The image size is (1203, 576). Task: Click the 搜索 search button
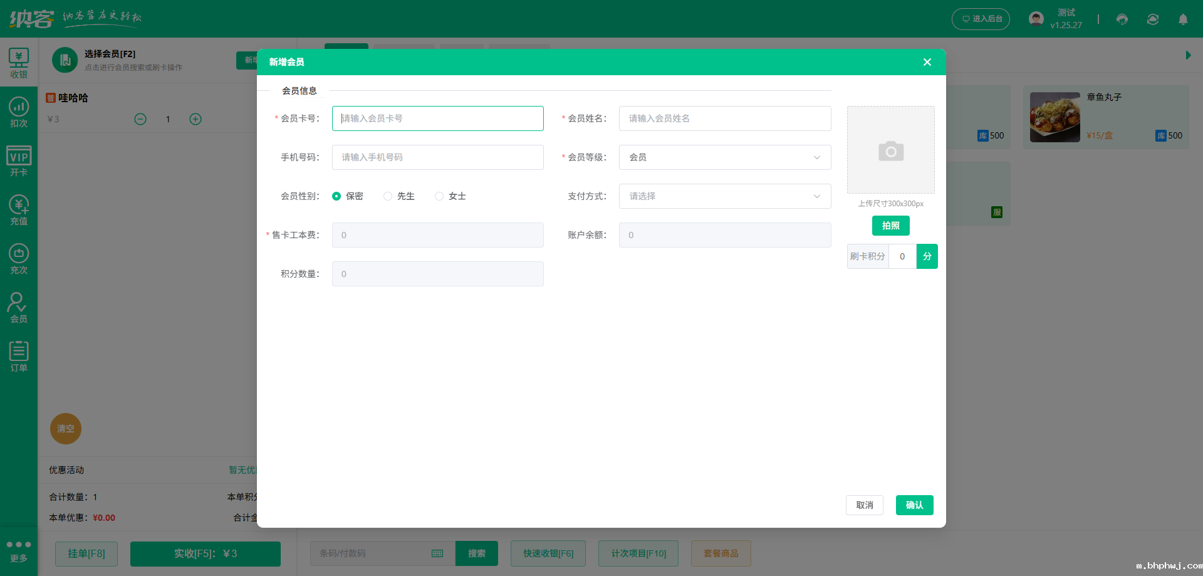[477, 553]
